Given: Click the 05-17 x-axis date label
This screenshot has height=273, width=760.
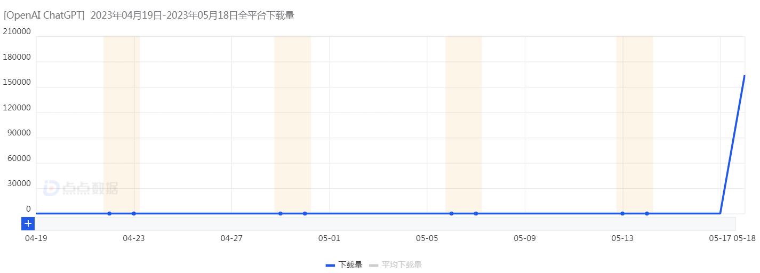Looking at the screenshot, I should point(719,238).
